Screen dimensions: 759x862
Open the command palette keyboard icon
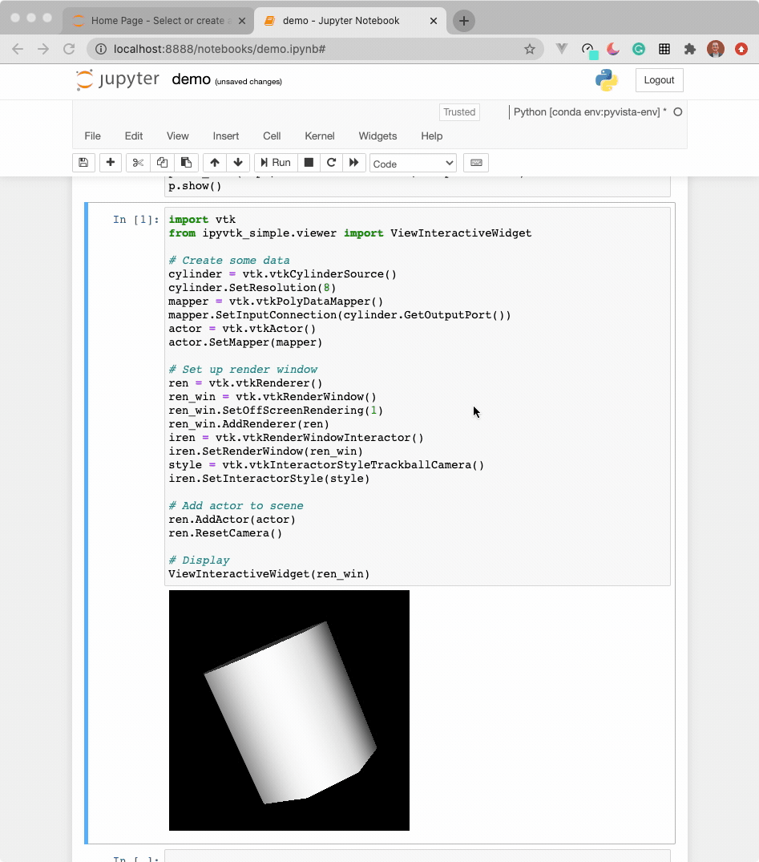click(475, 162)
